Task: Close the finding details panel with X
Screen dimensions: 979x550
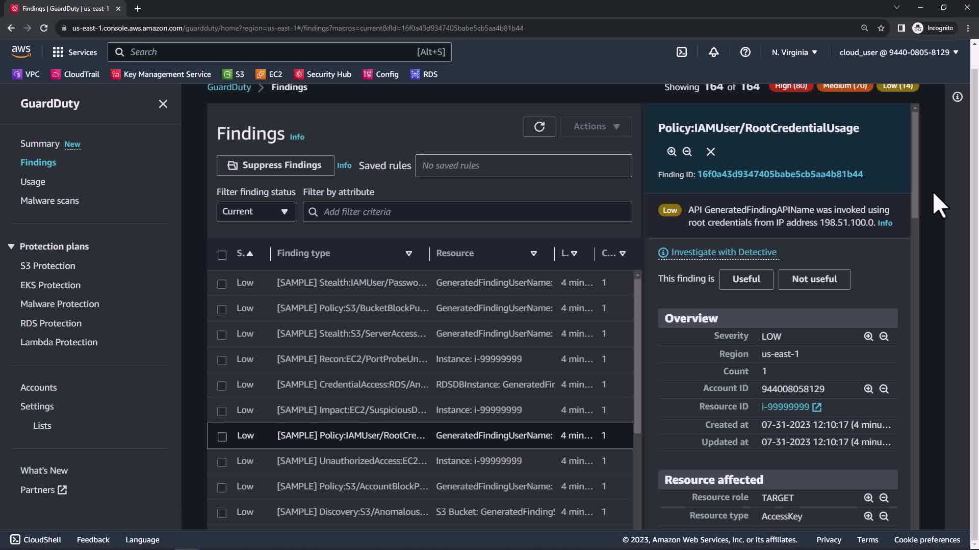Action: 710,152
